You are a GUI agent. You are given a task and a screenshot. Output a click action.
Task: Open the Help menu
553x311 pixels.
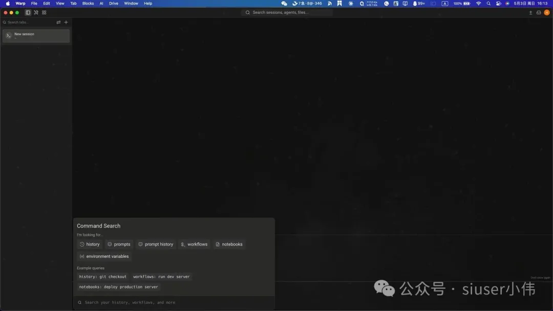148,3
